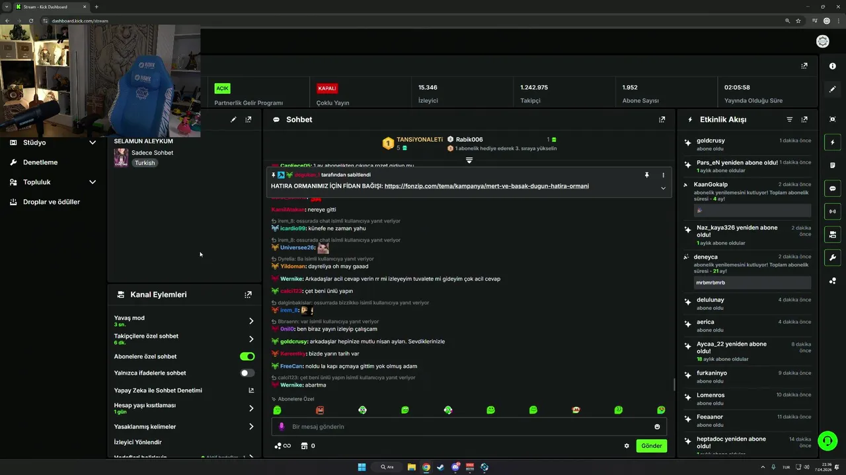
Task: Open a new browser tab
Action: (96, 7)
